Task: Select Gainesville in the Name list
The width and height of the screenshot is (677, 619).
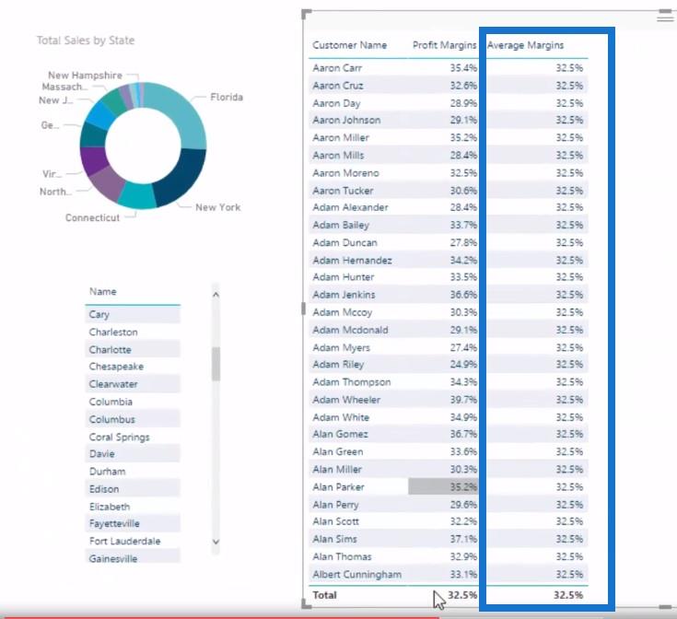Action: [132, 558]
